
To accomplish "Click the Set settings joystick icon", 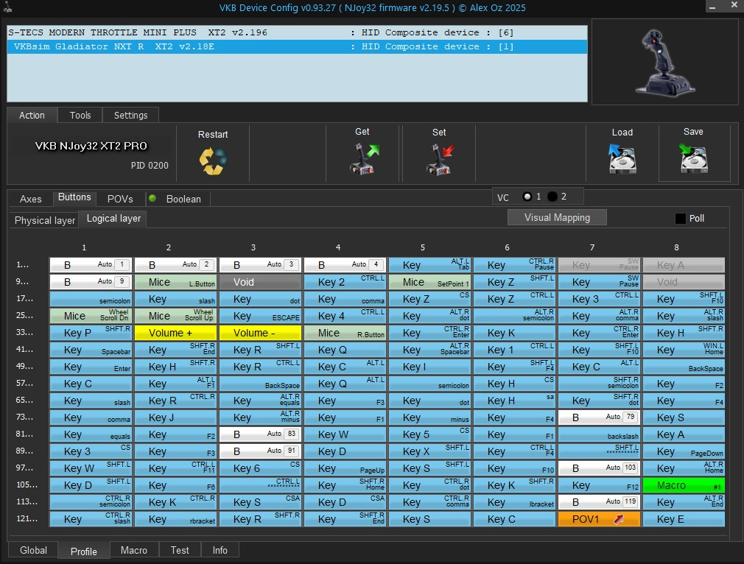I will click(440, 159).
